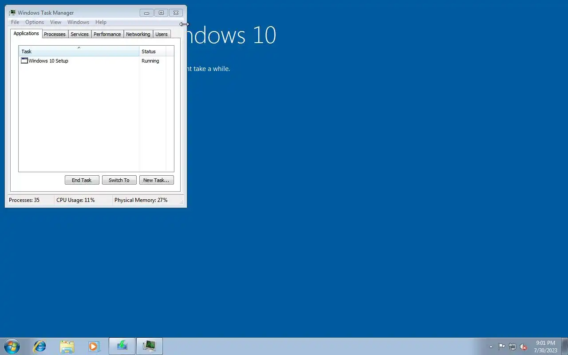Image resolution: width=568 pixels, height=355 pixels.
Task: Click the network tray icon
Action: [x=513, y=347]
